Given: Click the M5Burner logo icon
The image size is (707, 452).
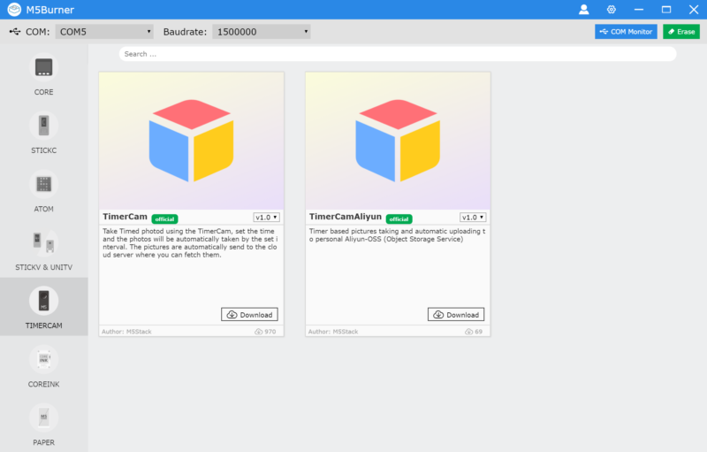Looking at the screenshot, I should [14, 10].
